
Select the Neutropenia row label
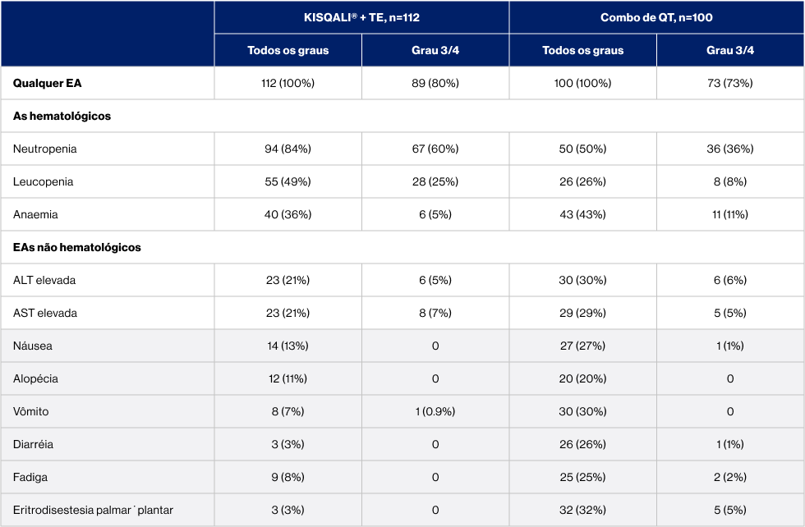[45, 149]
